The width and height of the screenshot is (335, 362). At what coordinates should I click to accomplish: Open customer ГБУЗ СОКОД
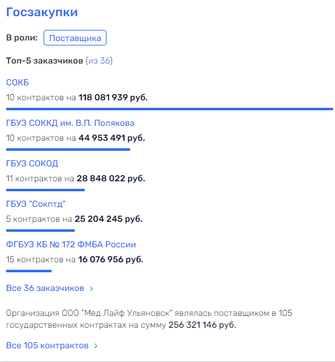[32, 163]
